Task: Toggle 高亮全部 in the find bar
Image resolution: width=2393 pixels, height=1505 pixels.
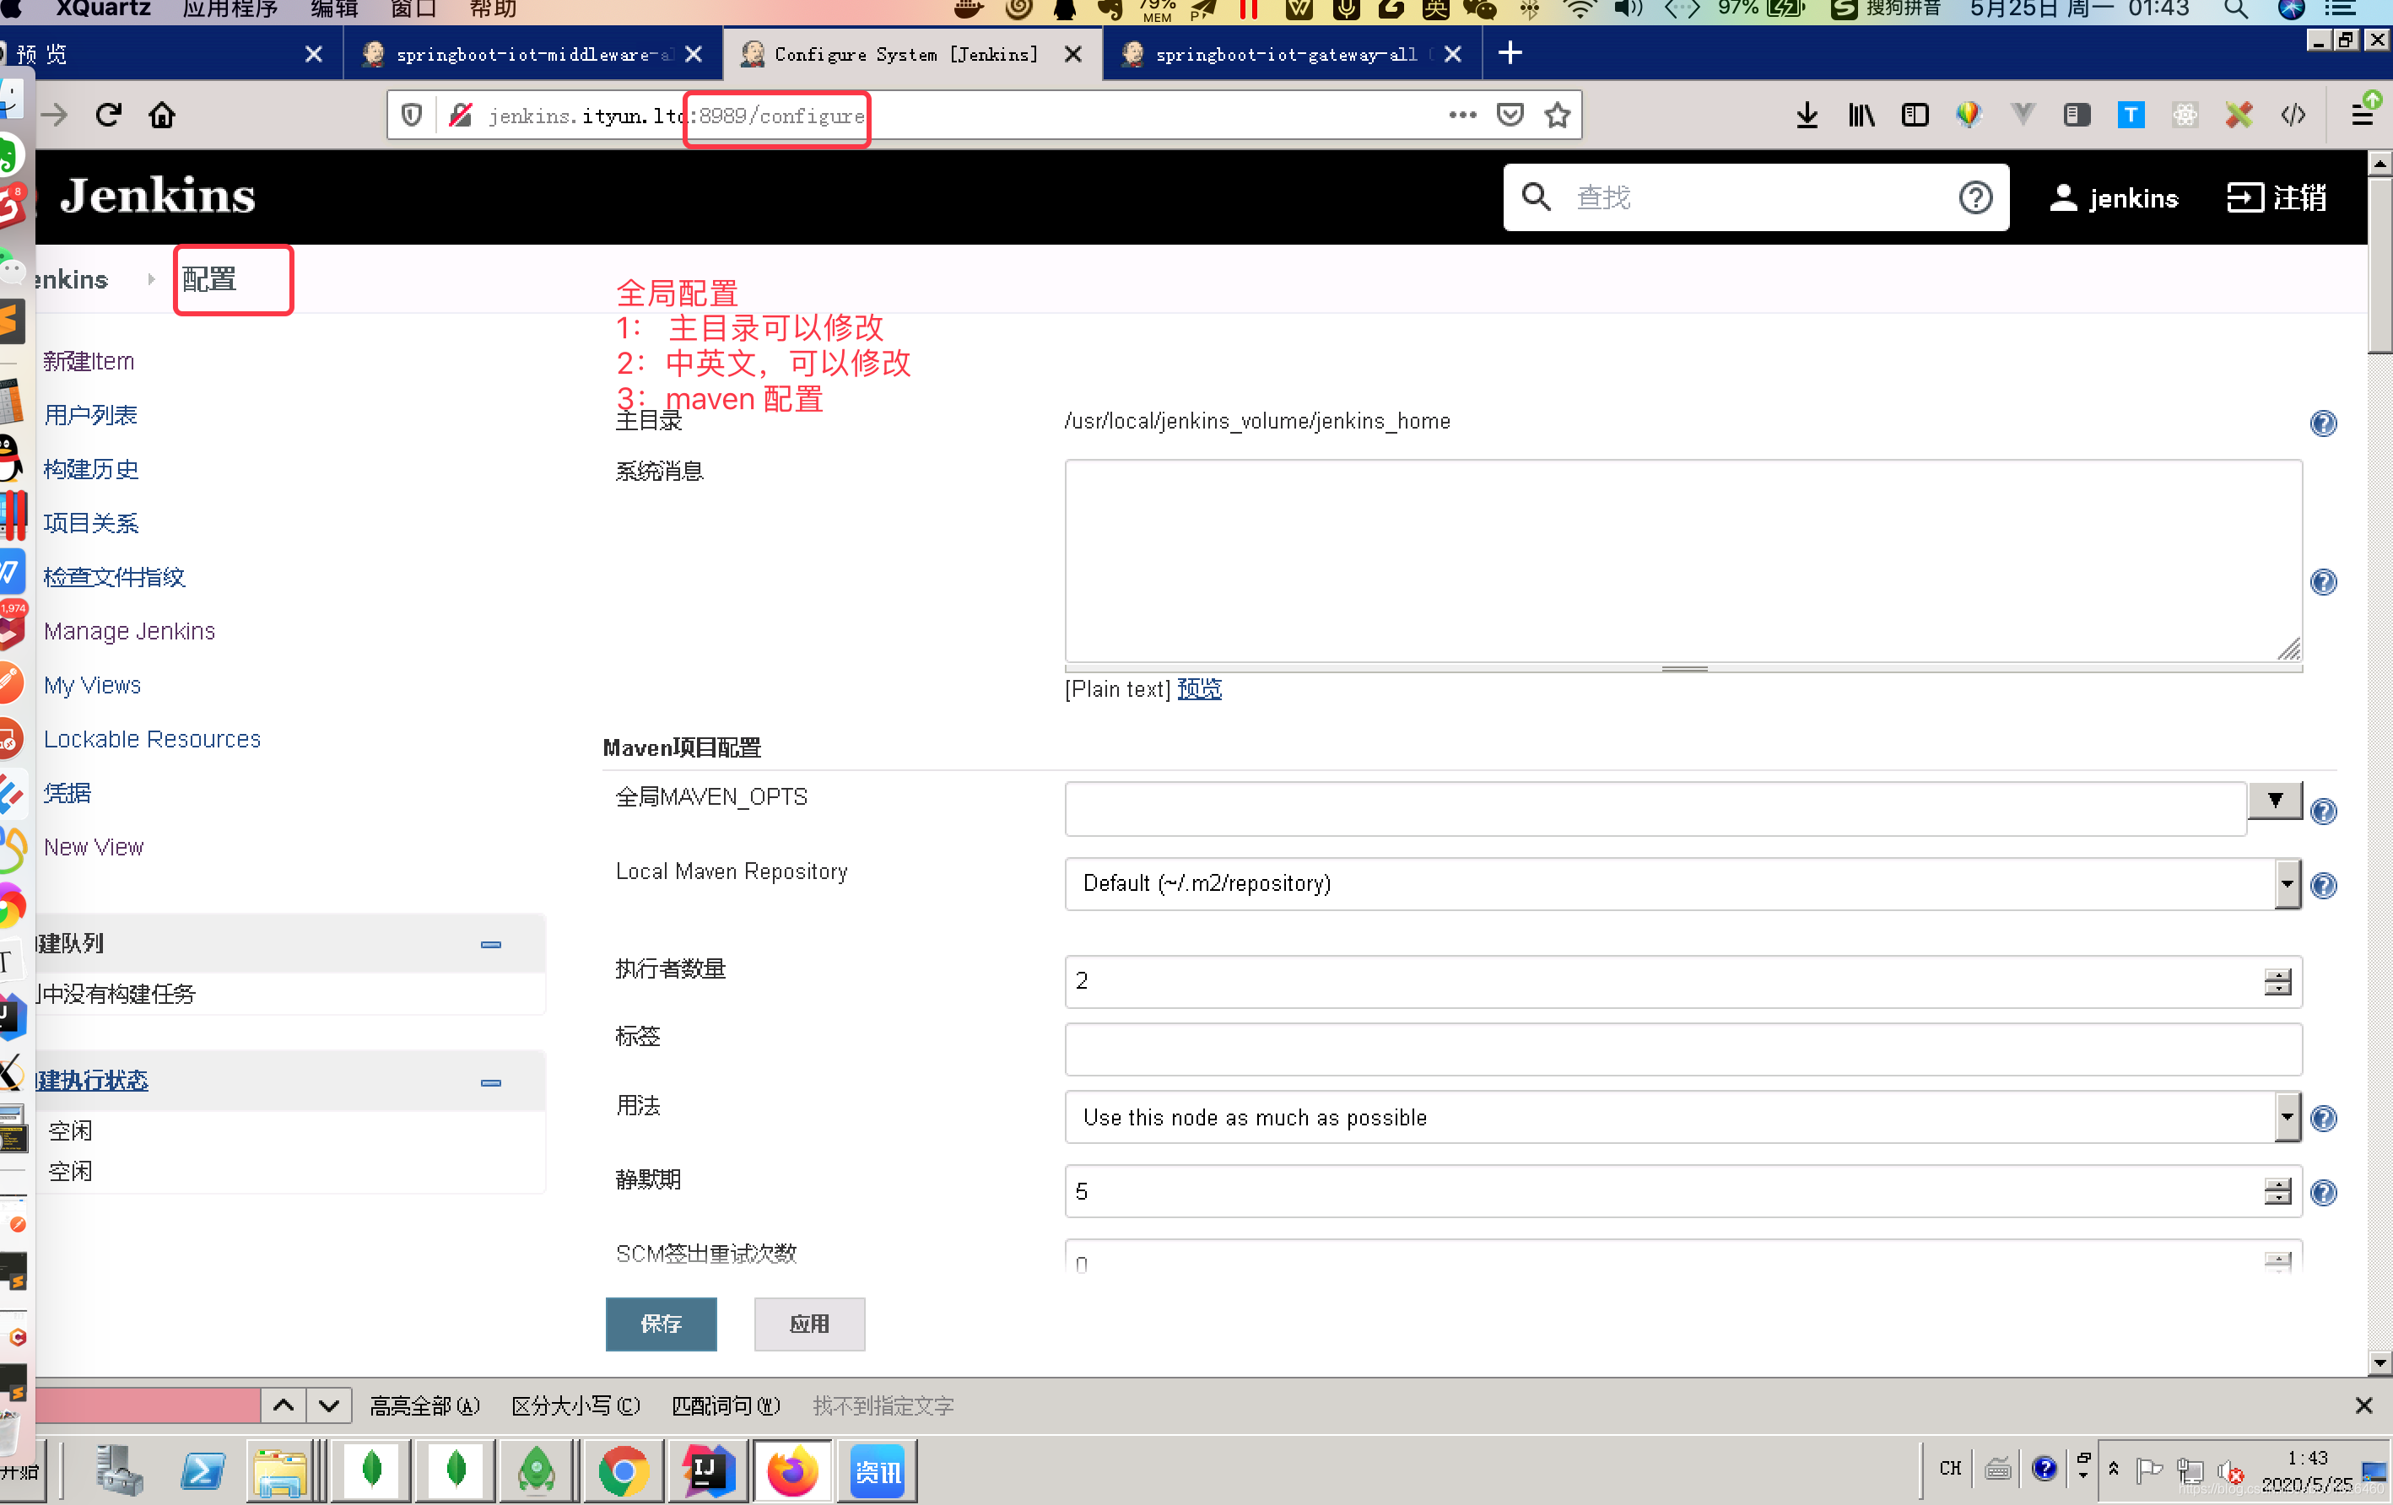Action: [424, 1405]
